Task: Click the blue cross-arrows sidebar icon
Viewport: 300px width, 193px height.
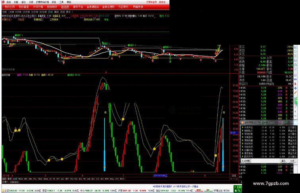Action: pos(296,88)
